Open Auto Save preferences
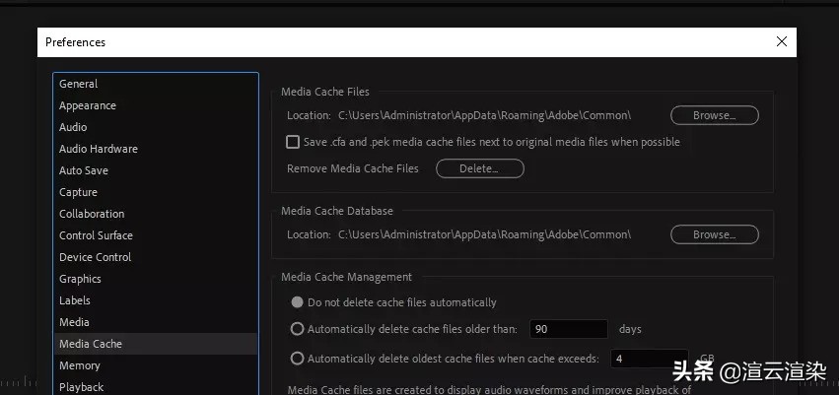Image resolution: width=839 pixels, height=395 pixels. [84, 170]
